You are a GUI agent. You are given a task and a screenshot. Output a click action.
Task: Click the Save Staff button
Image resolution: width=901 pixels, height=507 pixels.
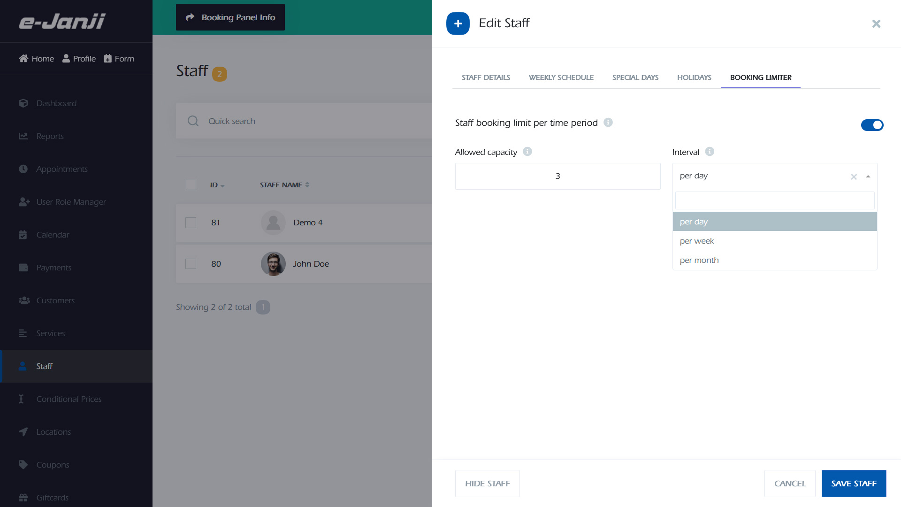click(854, 484)
